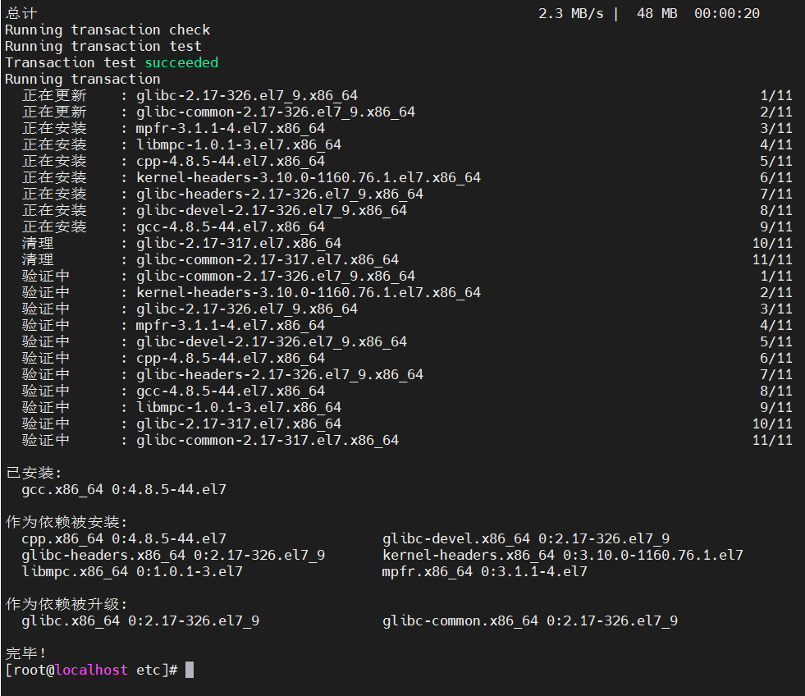Click the '作为依赖被安装:' heading
Screen dimensions: 805x696
(66, 522)
